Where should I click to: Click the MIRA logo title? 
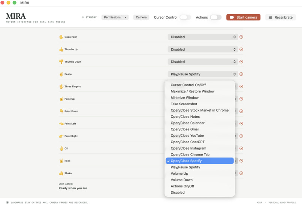pyautogui.click(x=16, y=16)
